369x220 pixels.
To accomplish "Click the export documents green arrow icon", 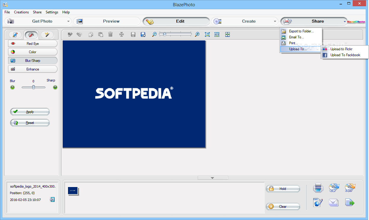I will [350, 202].
